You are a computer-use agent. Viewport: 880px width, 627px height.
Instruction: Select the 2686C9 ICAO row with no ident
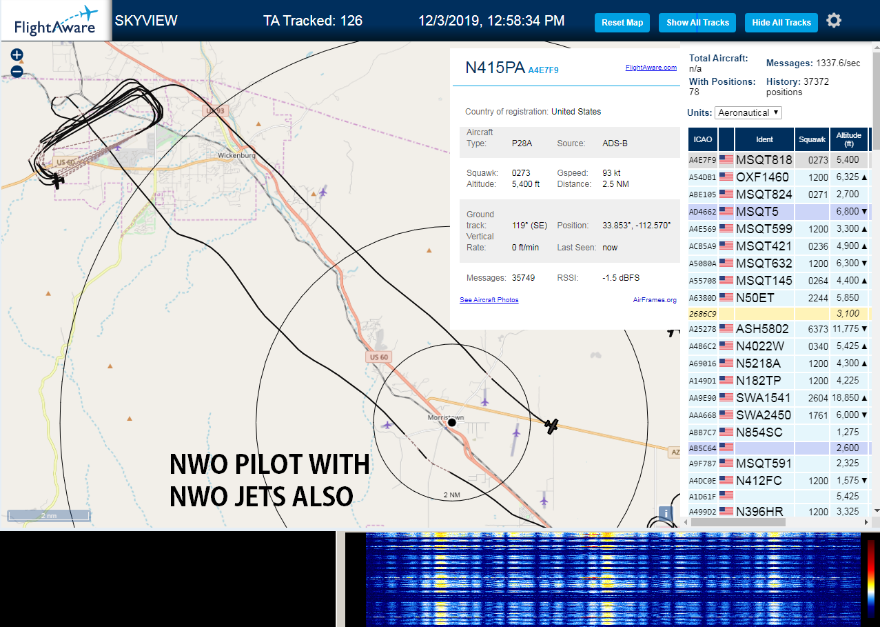pos(779,313)
